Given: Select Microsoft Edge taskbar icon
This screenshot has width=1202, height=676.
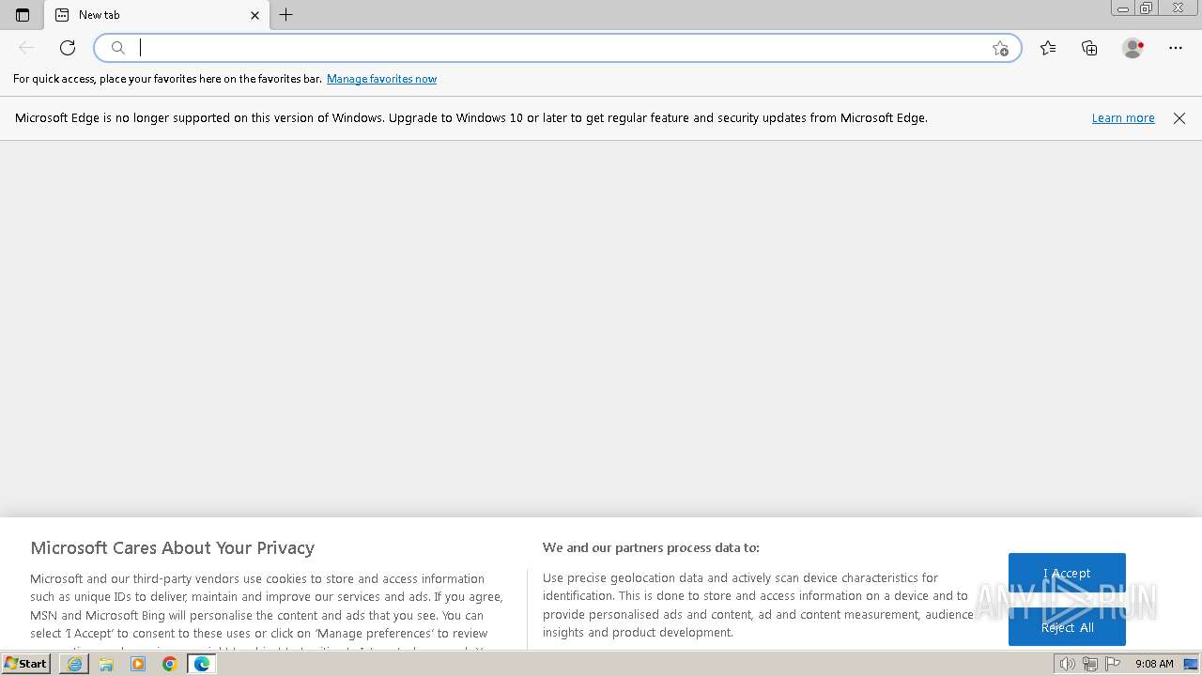Looking at the screenshot, I should pos(202,664).
